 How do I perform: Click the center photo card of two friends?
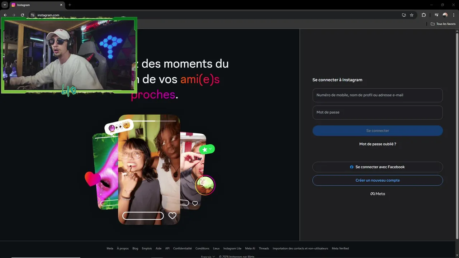pos(149,169)
